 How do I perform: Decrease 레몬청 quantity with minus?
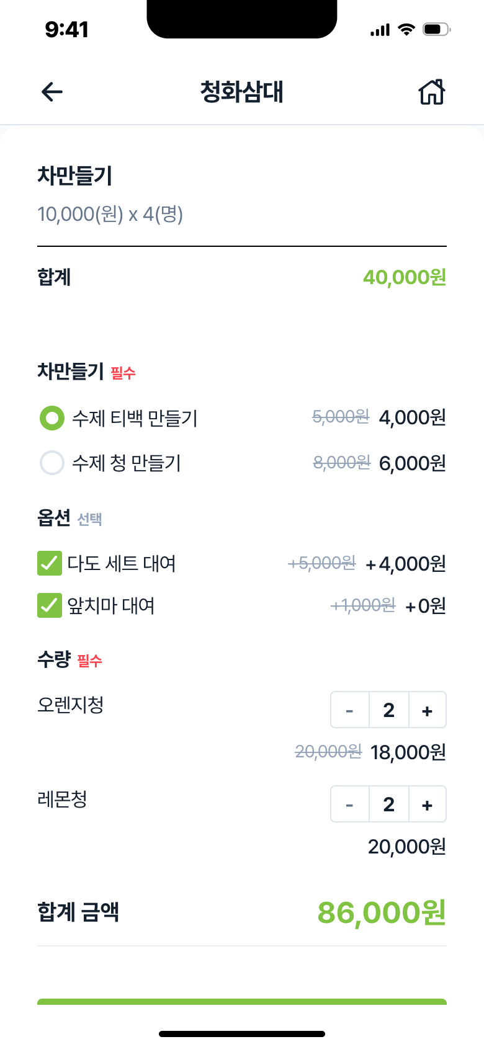pos(350,804)
